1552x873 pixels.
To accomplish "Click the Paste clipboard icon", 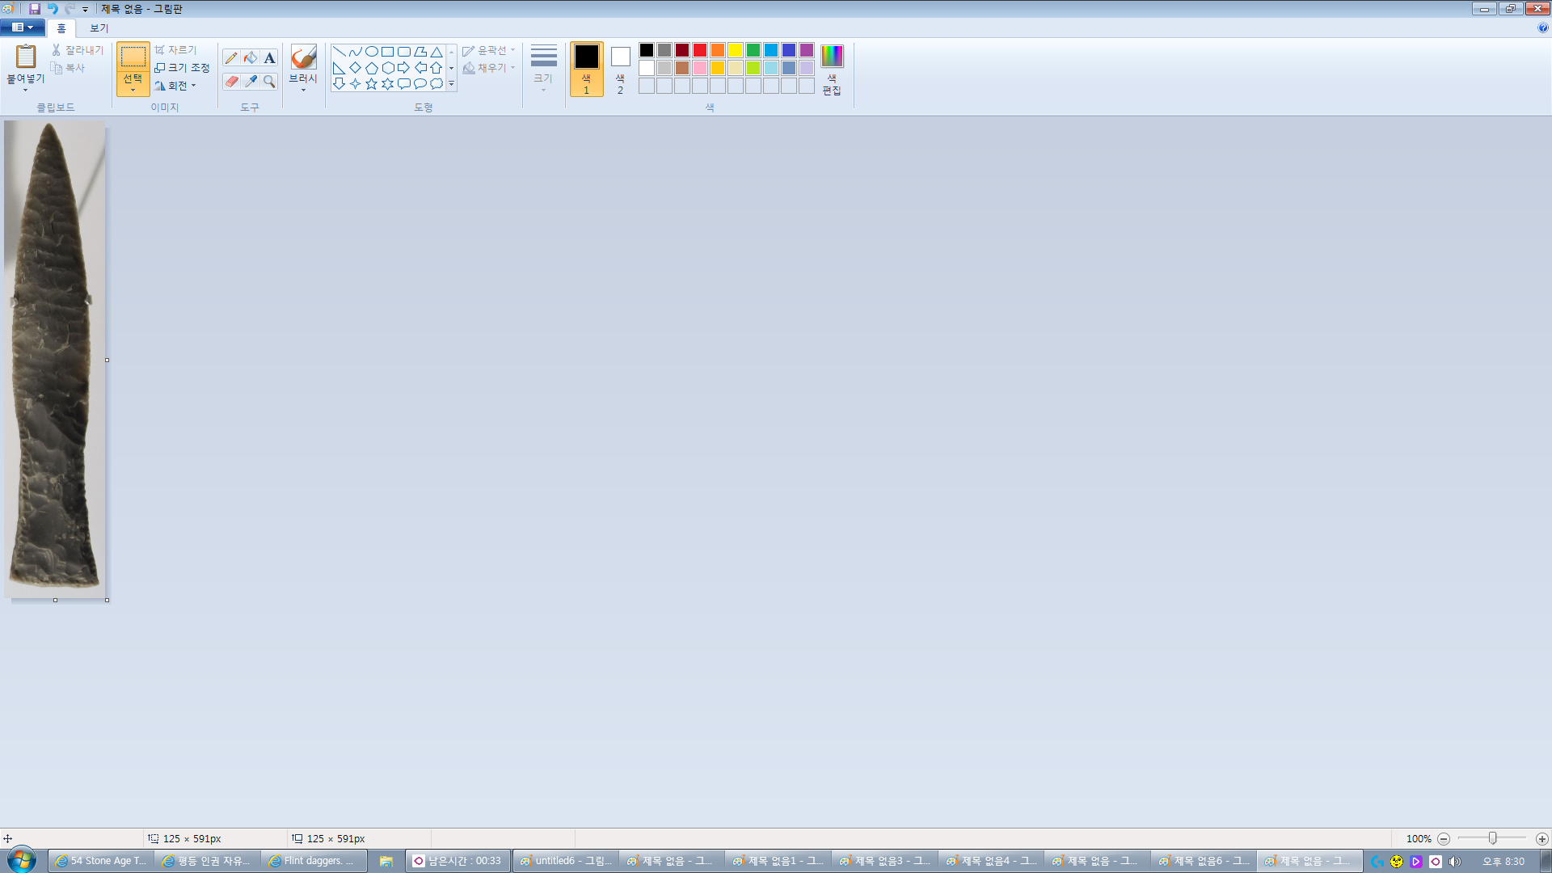I will pos(26,57).
